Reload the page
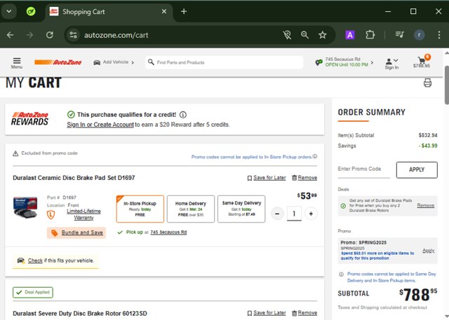The height and width of the screenshot is (320, 449). tap(50, 34)
